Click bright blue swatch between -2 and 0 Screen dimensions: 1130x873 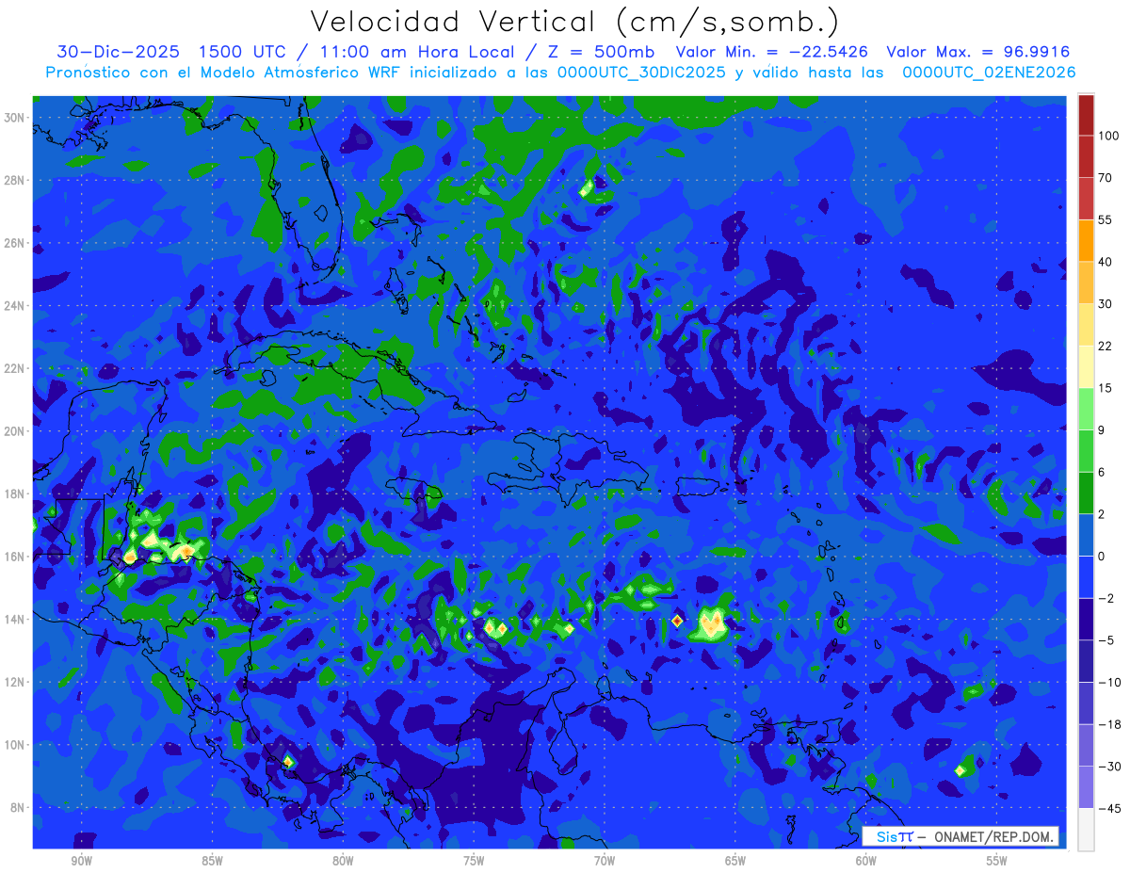coord(1086,576)
